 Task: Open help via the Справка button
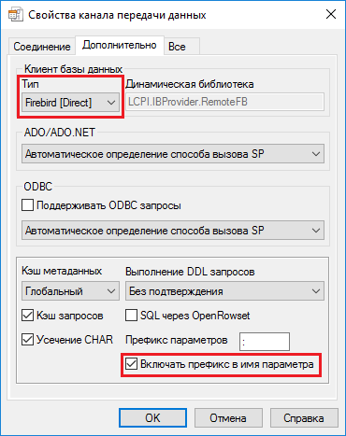click(304, 418)
